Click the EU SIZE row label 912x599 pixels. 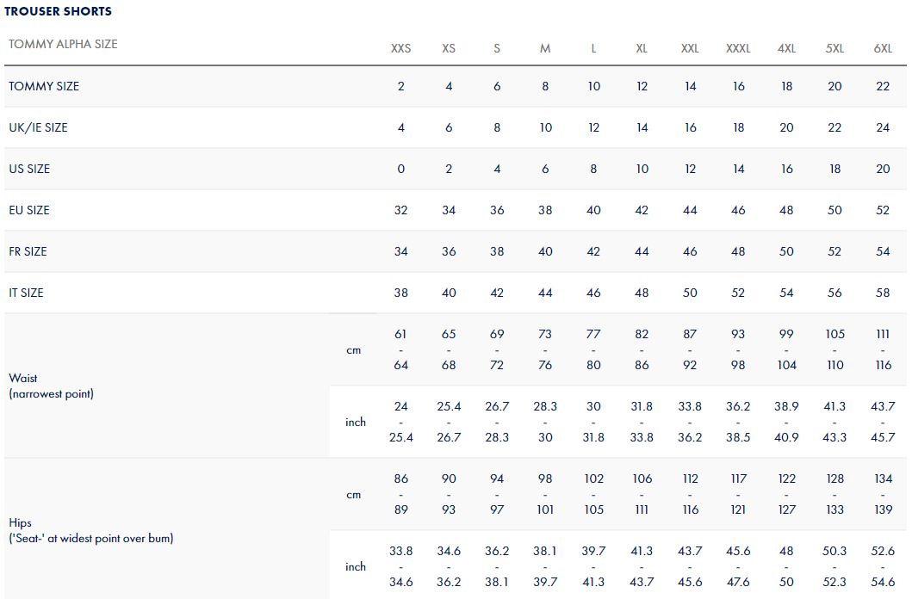tap(29, 210)
